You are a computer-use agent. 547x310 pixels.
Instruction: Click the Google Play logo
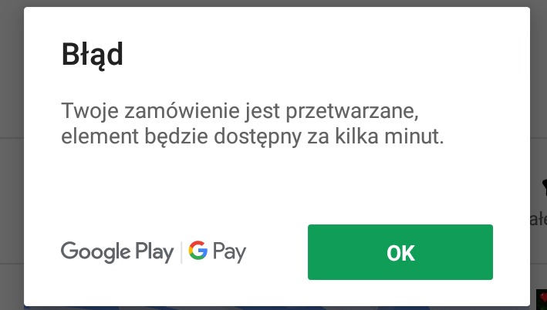coord(117,252)
